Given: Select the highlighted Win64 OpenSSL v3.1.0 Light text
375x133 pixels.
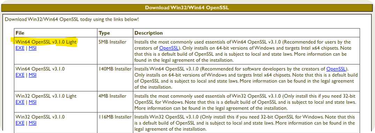Looking at the screenshot, I should (x=46, y=42).
